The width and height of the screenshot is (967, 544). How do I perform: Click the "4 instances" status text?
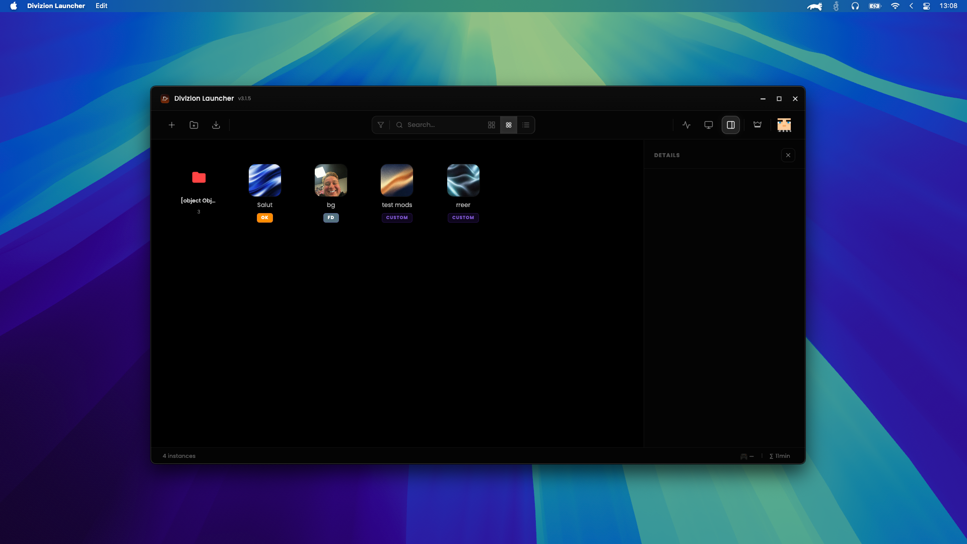tap(179, 456)
